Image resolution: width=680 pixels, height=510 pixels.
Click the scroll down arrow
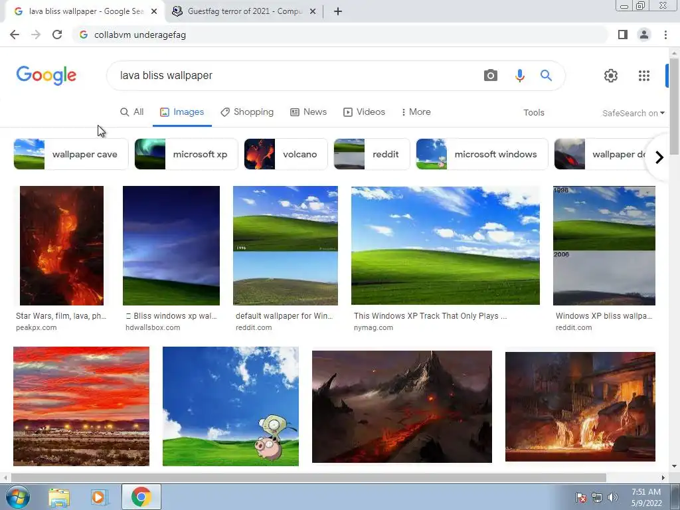coord(674,466)
